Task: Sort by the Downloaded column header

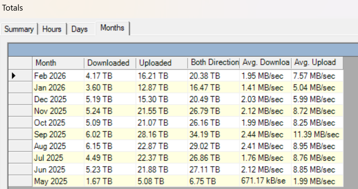Action: pyautogui.click(x=110, y=63)
